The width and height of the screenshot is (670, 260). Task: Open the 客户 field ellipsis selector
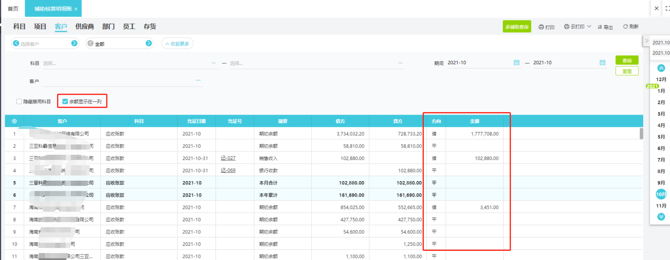pyautogui.click(x=198, y=80)
